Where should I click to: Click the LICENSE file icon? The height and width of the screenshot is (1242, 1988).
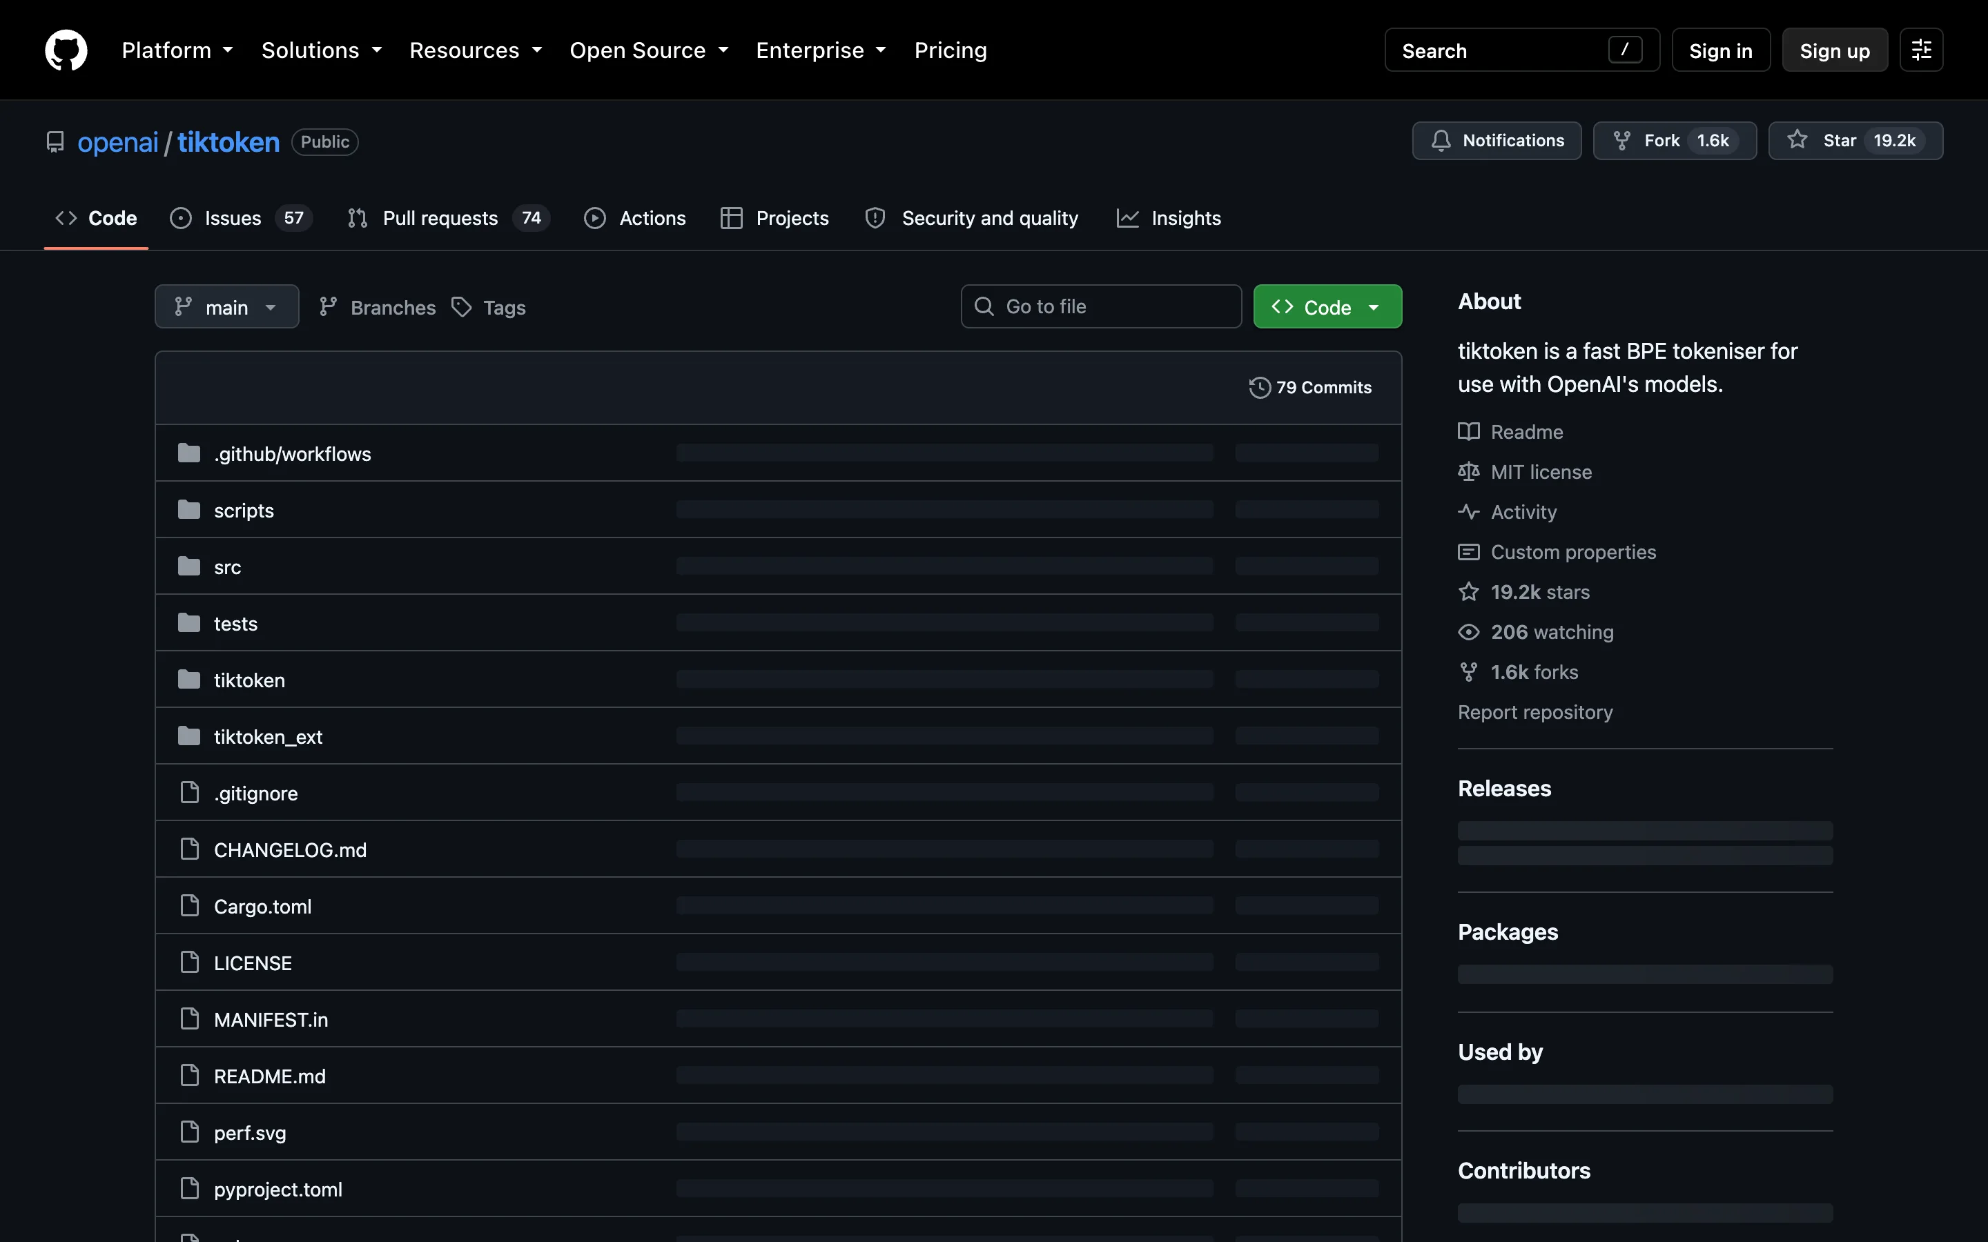(x=190, y=963)
